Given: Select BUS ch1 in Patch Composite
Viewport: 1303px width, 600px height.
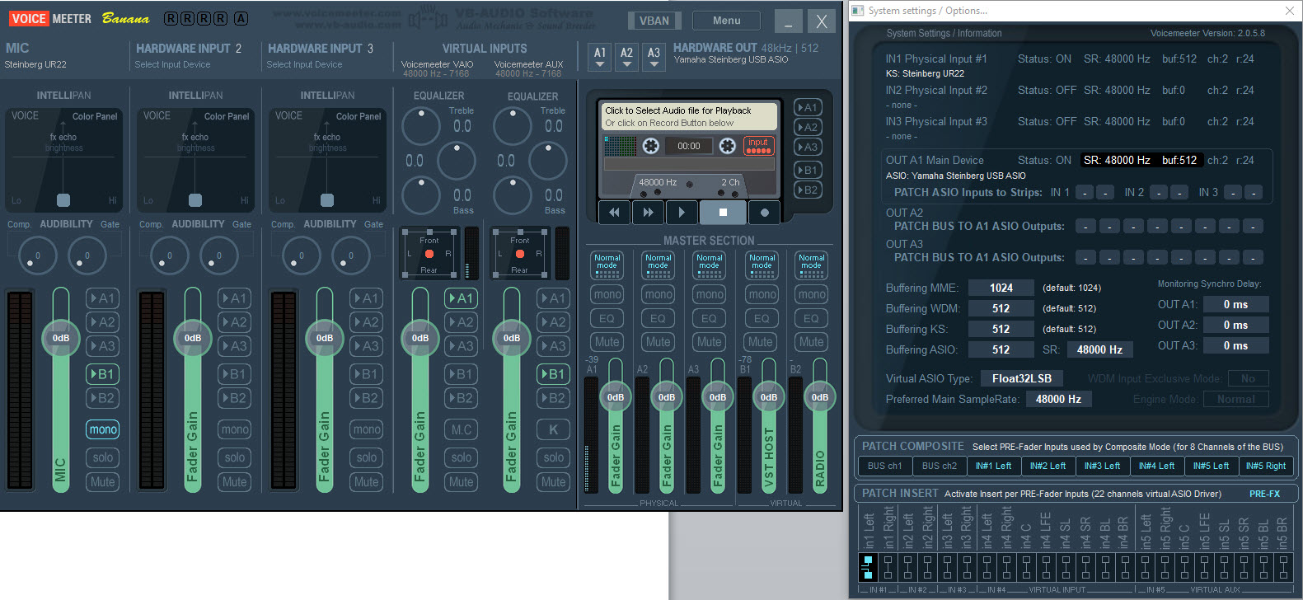Looking at the screenshot, I should coord(884,466).
